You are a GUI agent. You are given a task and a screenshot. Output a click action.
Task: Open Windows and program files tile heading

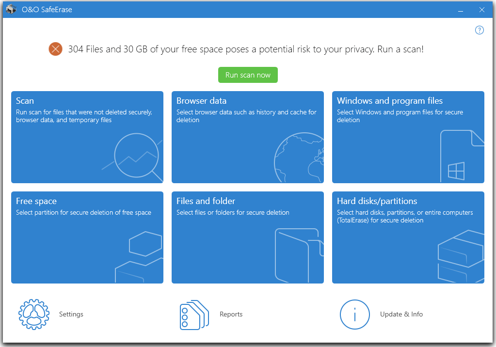(x=390, y=101)
